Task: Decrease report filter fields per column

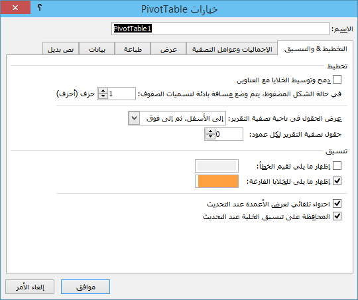Action: click(x=210, y=137)
